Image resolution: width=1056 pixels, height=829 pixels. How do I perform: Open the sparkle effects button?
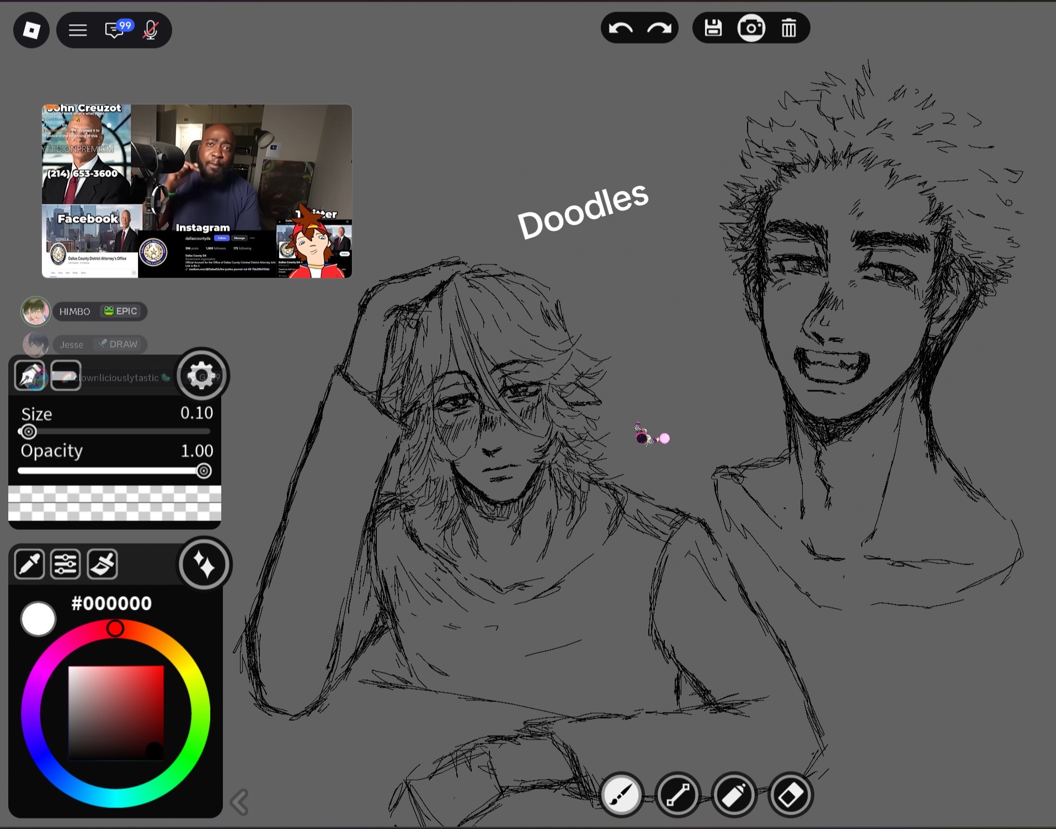pos(205,565)
